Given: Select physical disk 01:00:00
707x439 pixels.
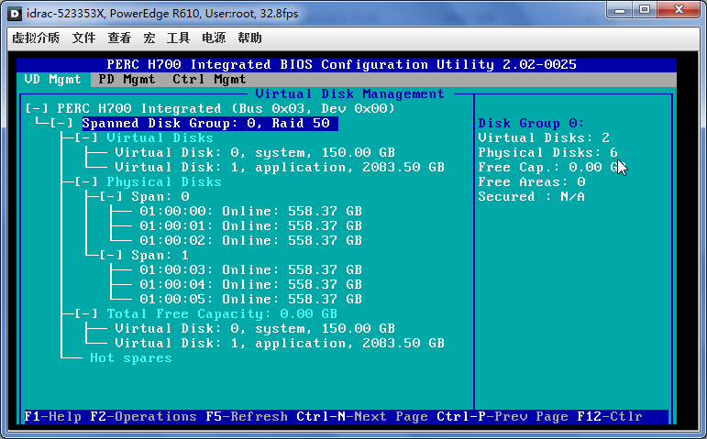Looking at the screenshot, I should (250, 212).
